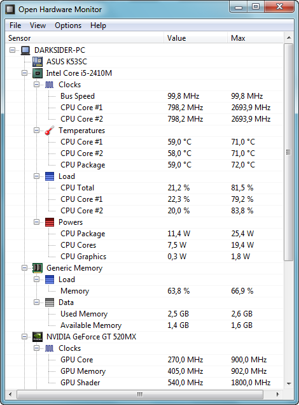Open the Options menu
299x405 pixels.
[68, 25]
